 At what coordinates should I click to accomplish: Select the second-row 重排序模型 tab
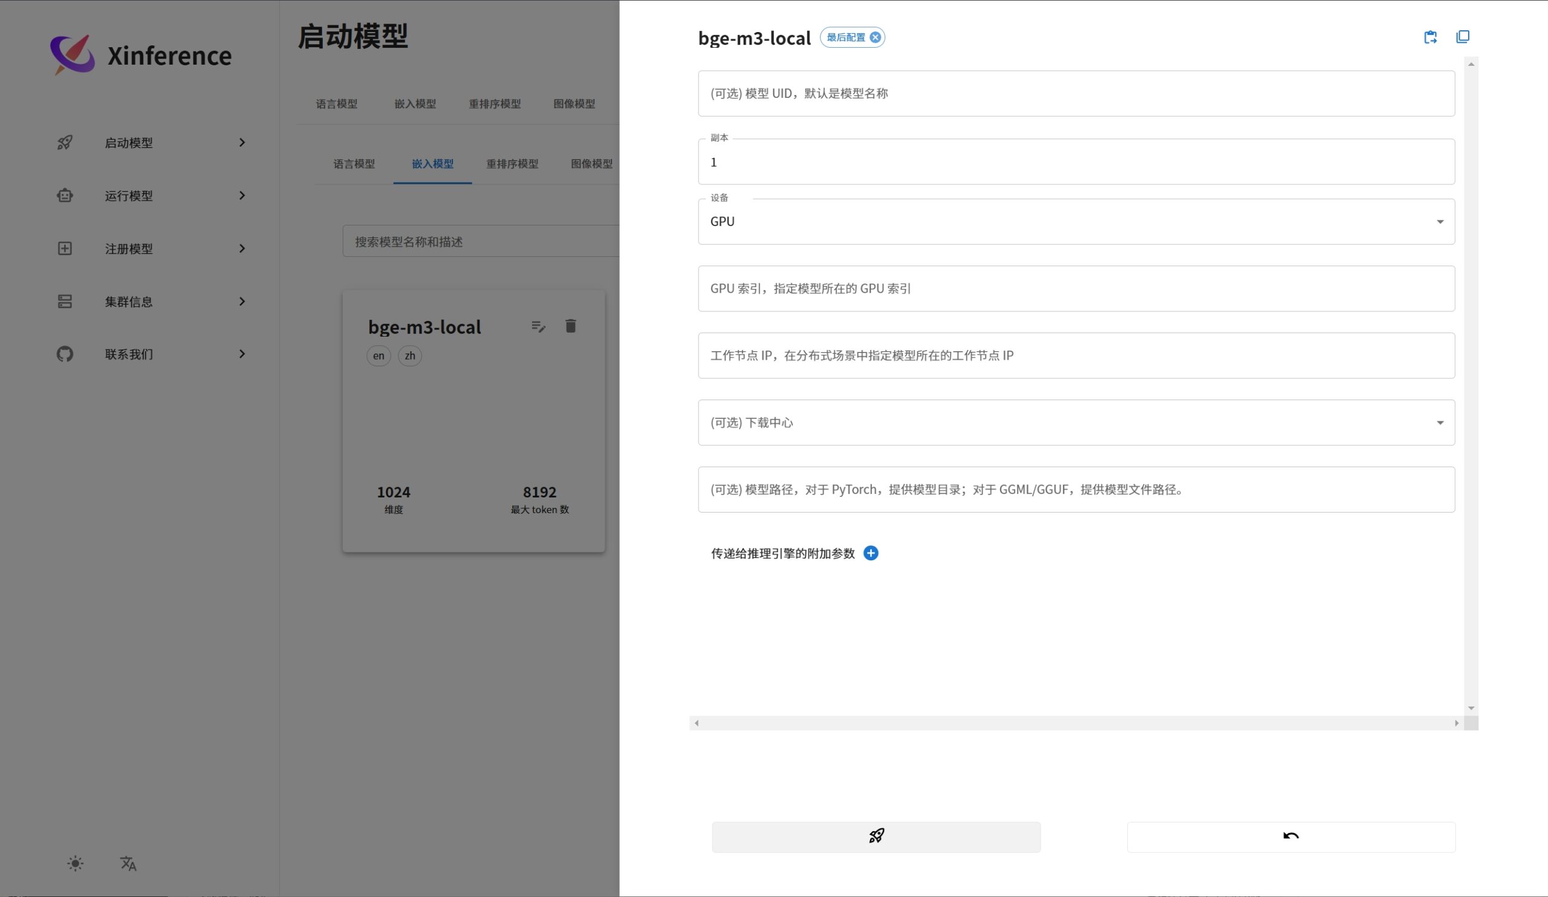click(512, 164)
